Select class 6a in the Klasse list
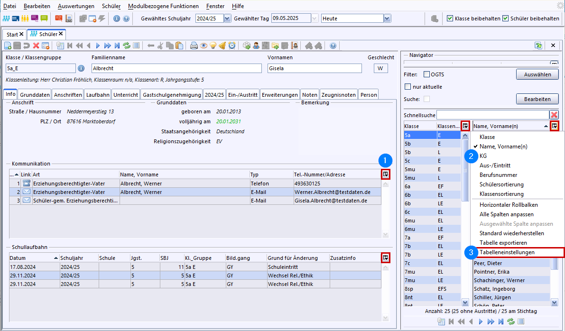565x331 pixels. (420, 186)
